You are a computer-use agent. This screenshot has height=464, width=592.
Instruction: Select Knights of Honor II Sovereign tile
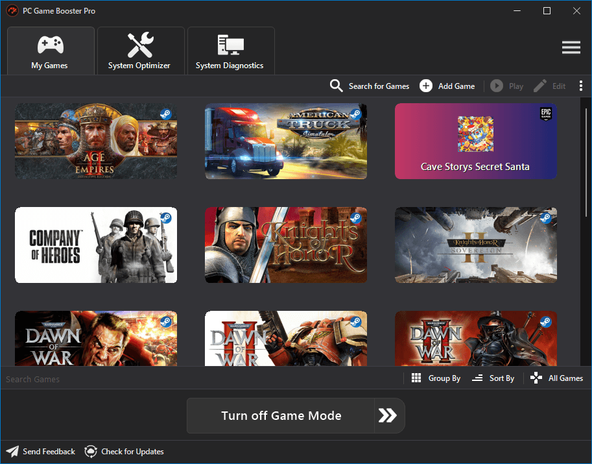[476, 245]
